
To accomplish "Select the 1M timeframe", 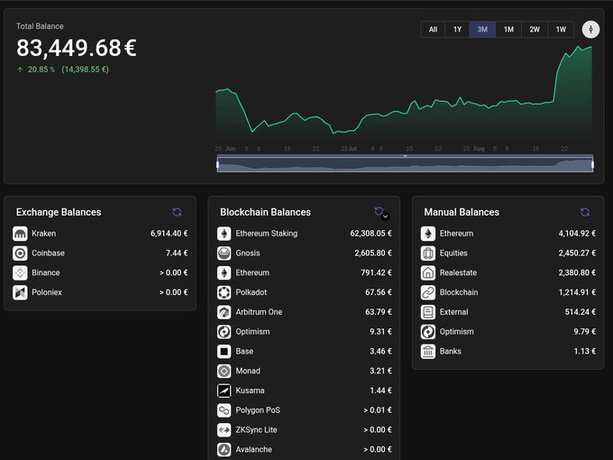I will pyautogui.click(x=508, y=30).
